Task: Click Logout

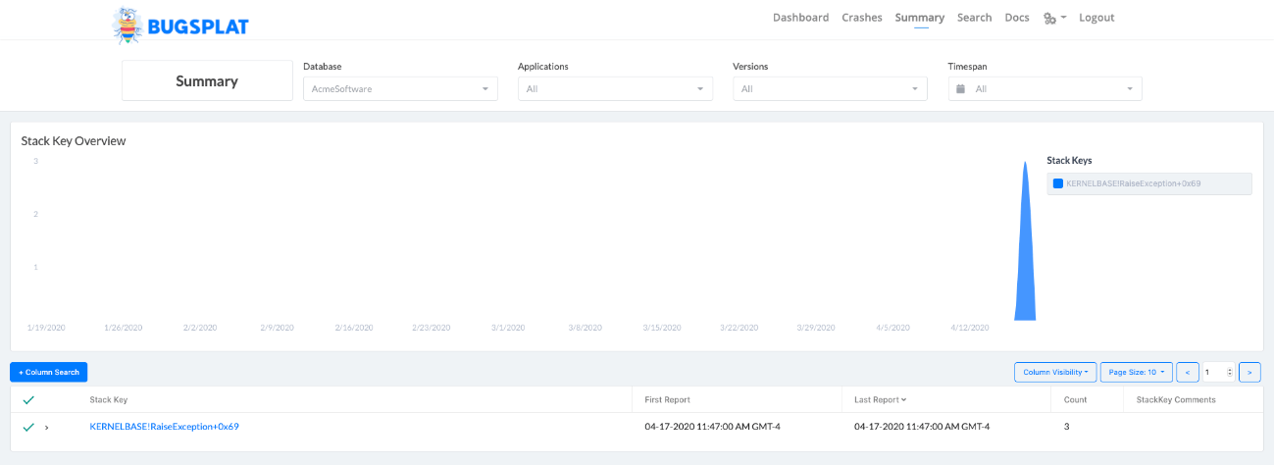Action: click(x=1096, y=18)
